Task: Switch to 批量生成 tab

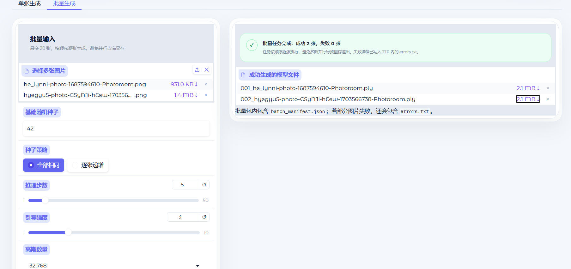Action: (64, 3)
